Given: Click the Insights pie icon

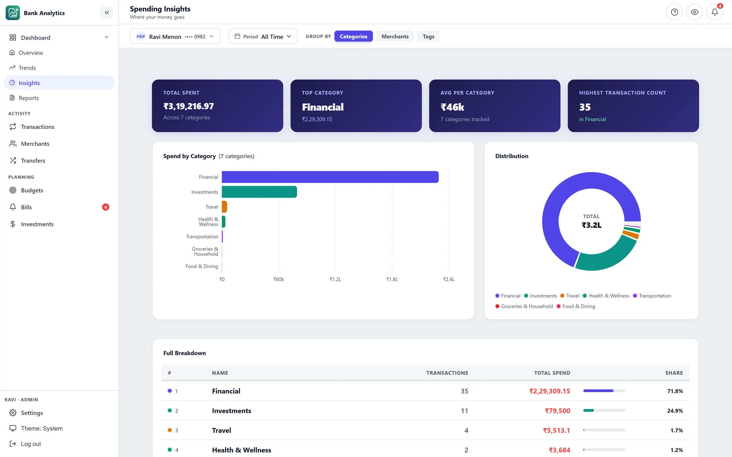Looking at the screenshot, I should click(x=12, y=83).
